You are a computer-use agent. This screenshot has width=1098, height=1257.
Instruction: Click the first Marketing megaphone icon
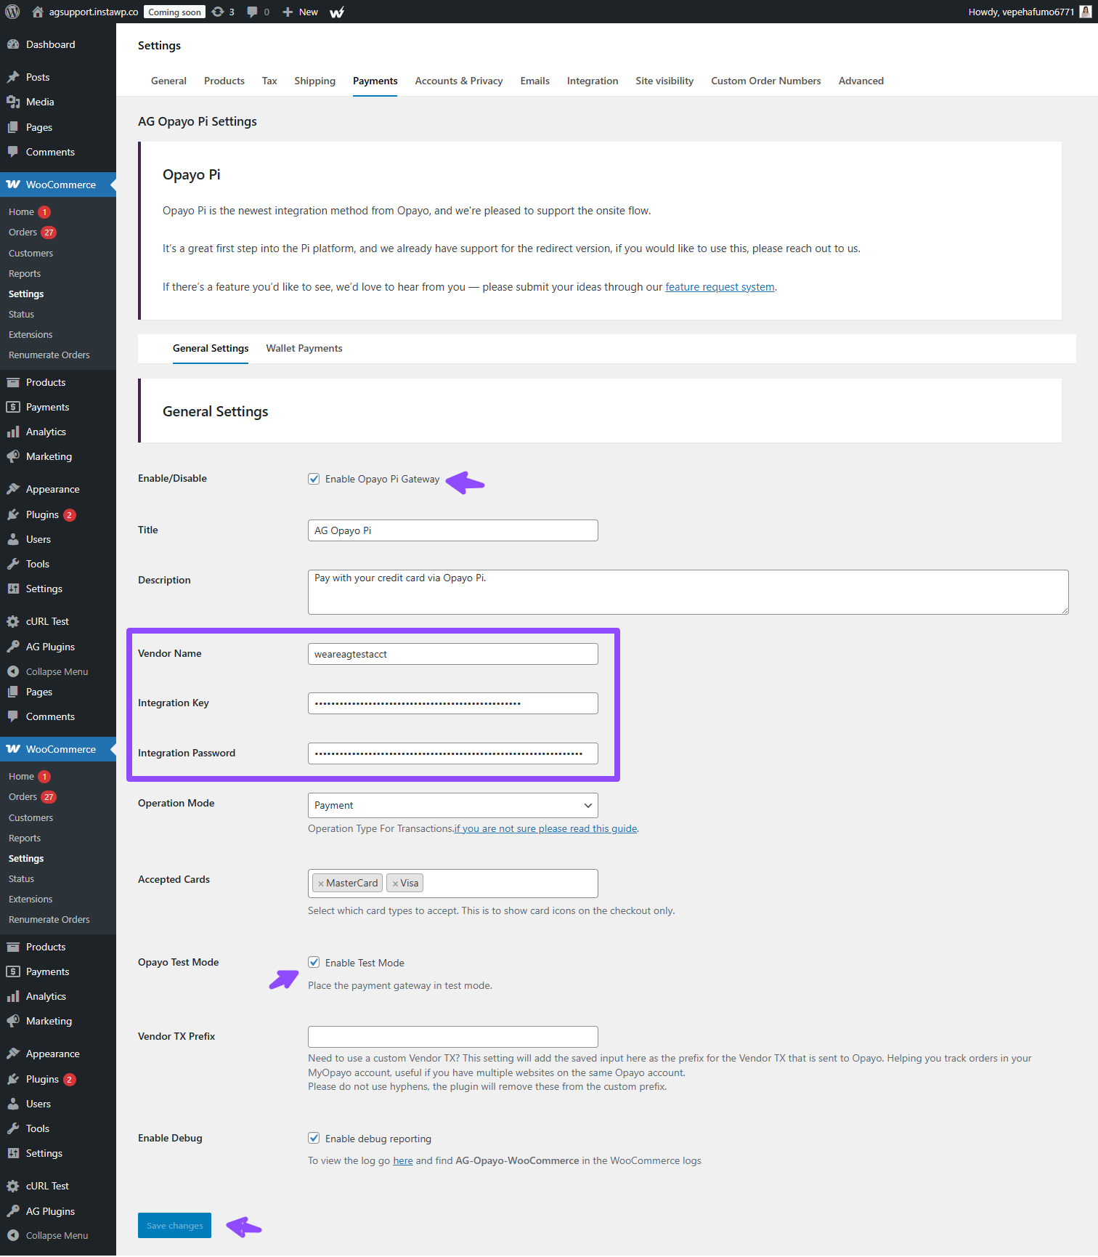pyautogui.click(x=13, y=456)
